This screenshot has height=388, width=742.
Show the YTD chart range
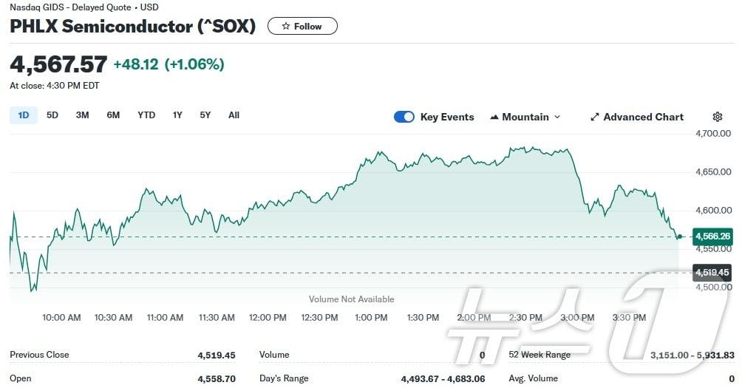point(146,115)
